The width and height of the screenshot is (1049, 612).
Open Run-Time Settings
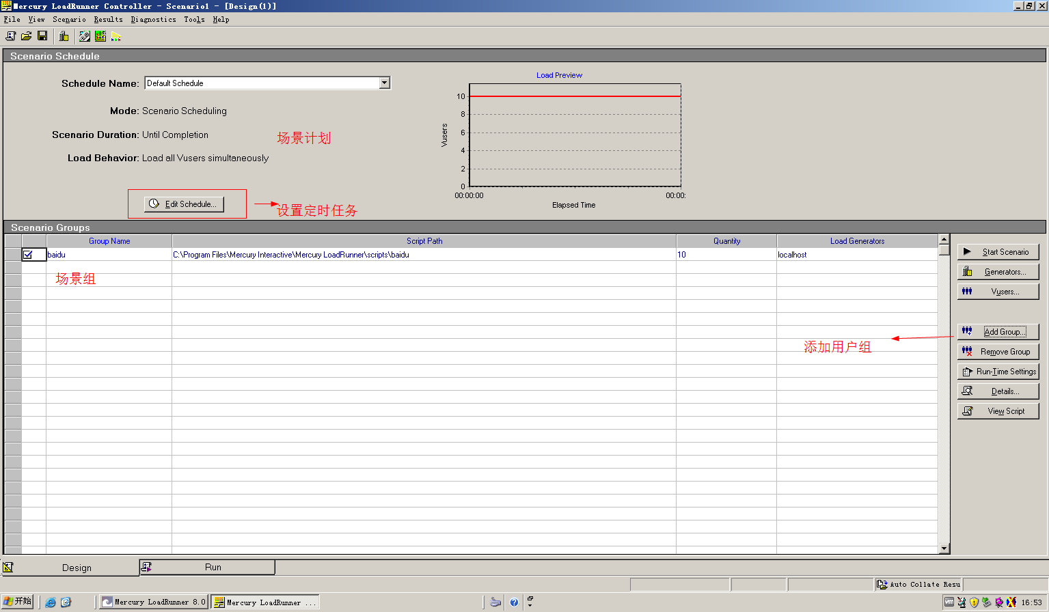998,371
